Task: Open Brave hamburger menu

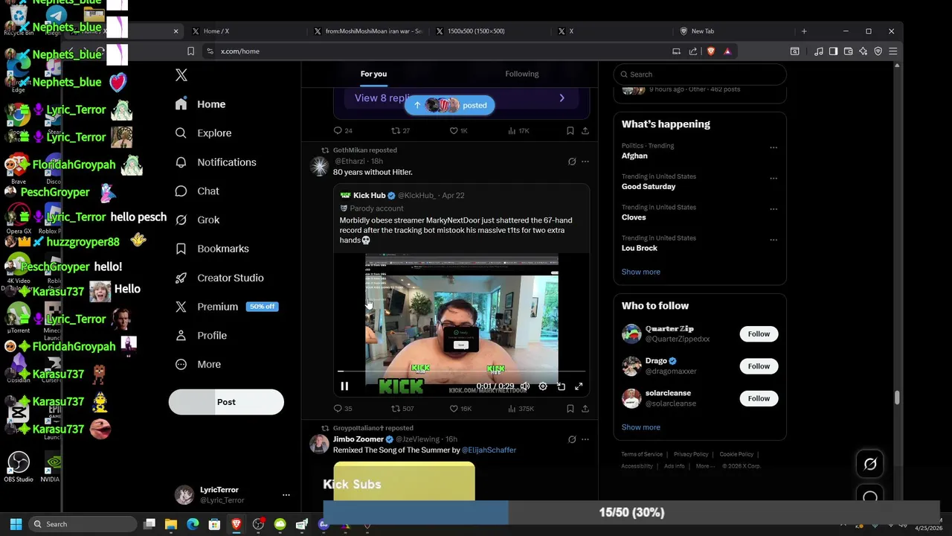Action: coord(892,51)
